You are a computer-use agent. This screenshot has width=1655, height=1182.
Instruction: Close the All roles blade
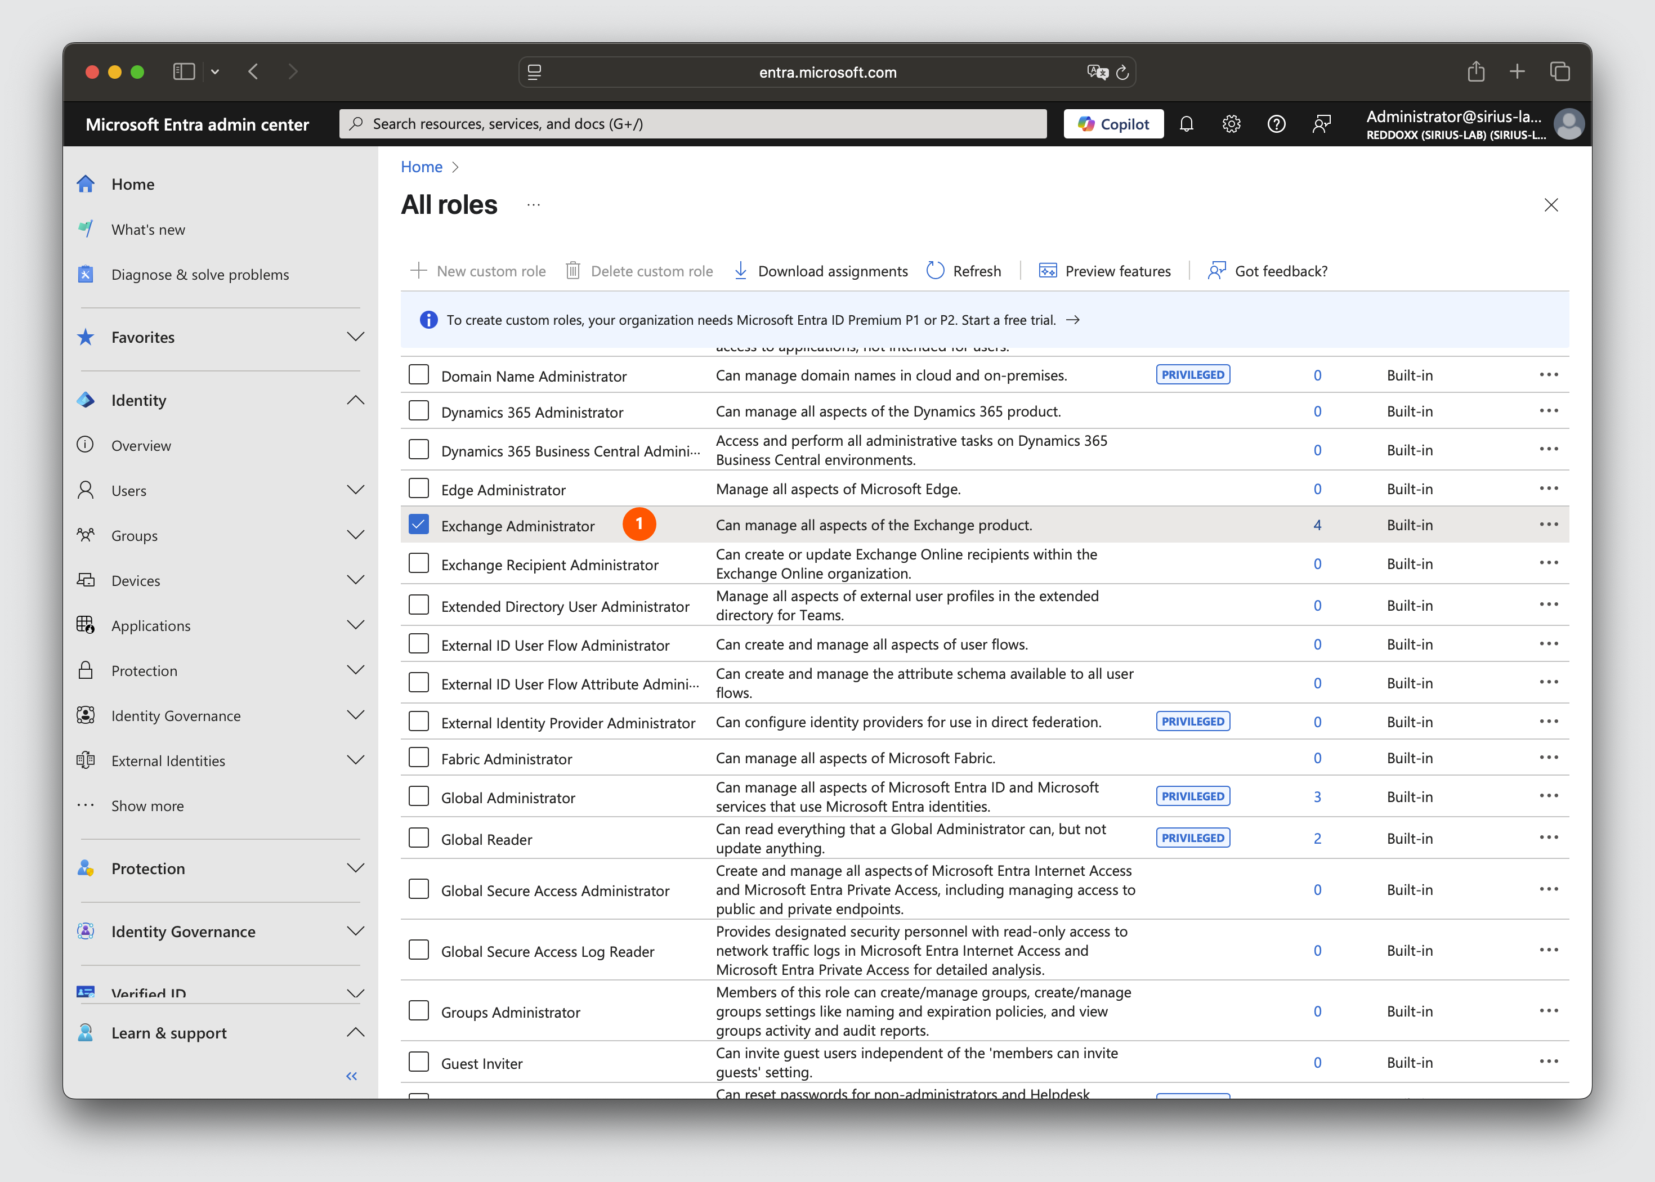pyautogui.click(x=1551, y=205)
